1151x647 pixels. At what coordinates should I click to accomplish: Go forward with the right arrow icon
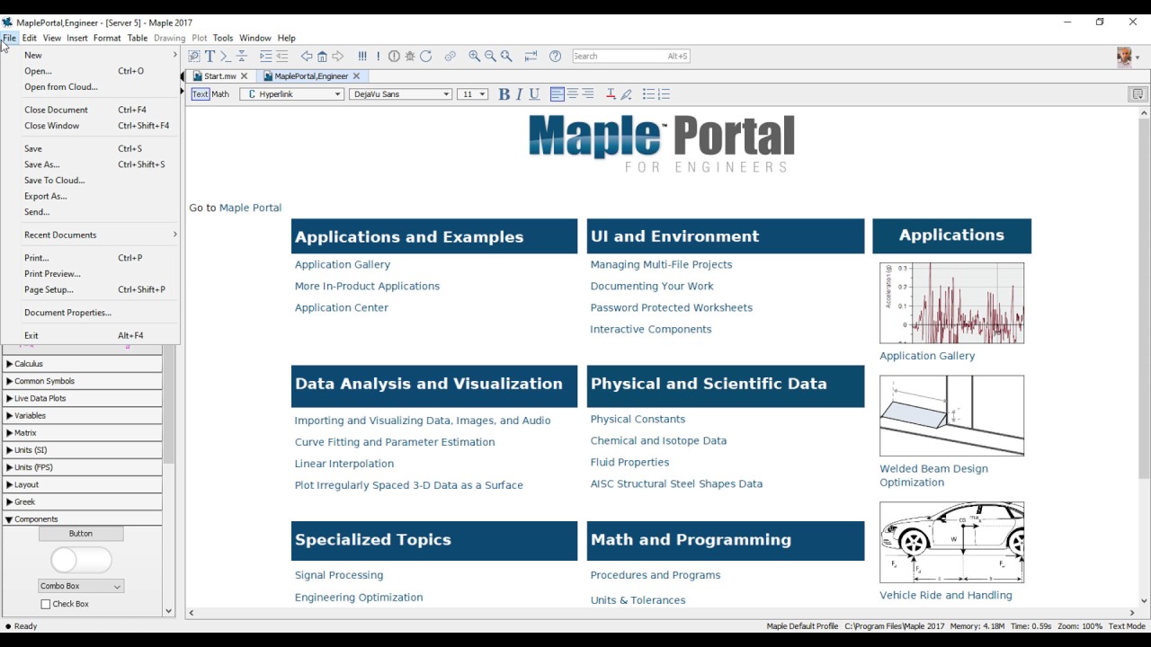click(338, 56)
